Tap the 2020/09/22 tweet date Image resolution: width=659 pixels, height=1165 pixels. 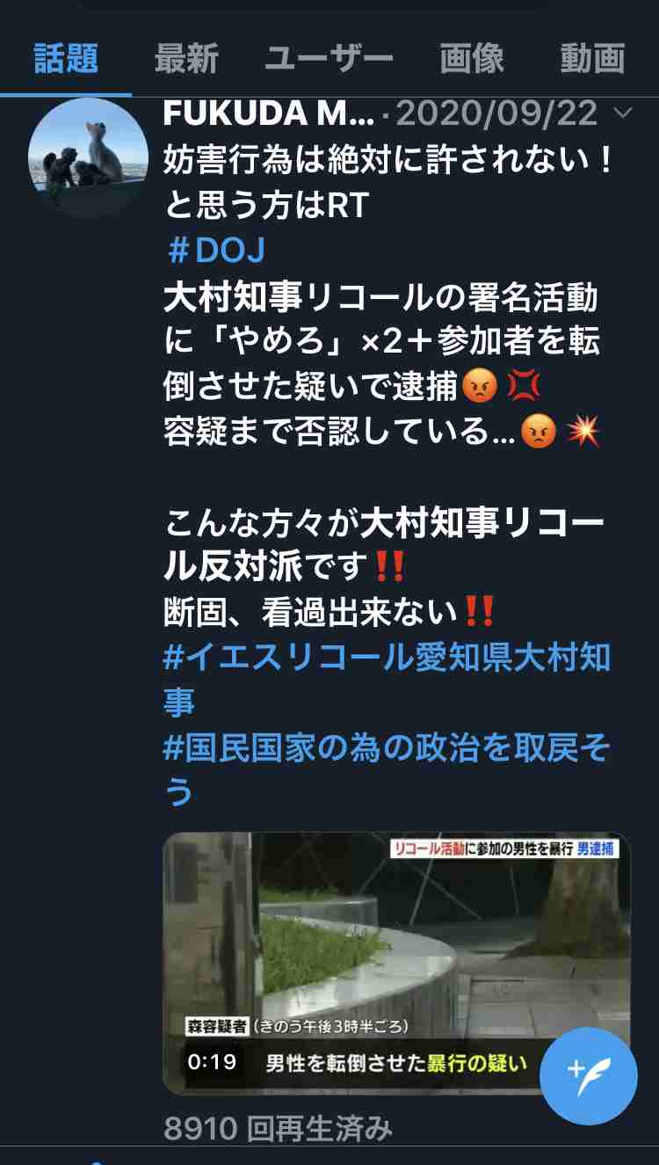[497, 113]
